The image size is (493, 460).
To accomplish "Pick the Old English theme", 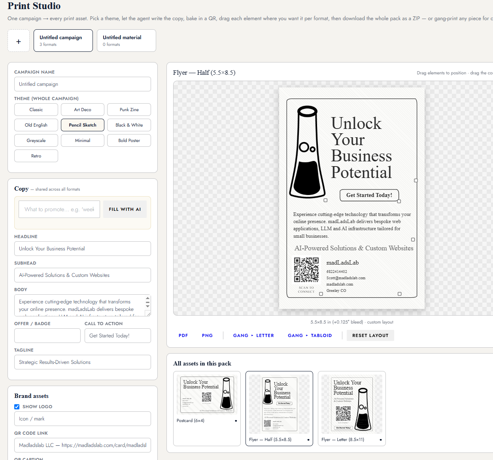I will [36, 125].
